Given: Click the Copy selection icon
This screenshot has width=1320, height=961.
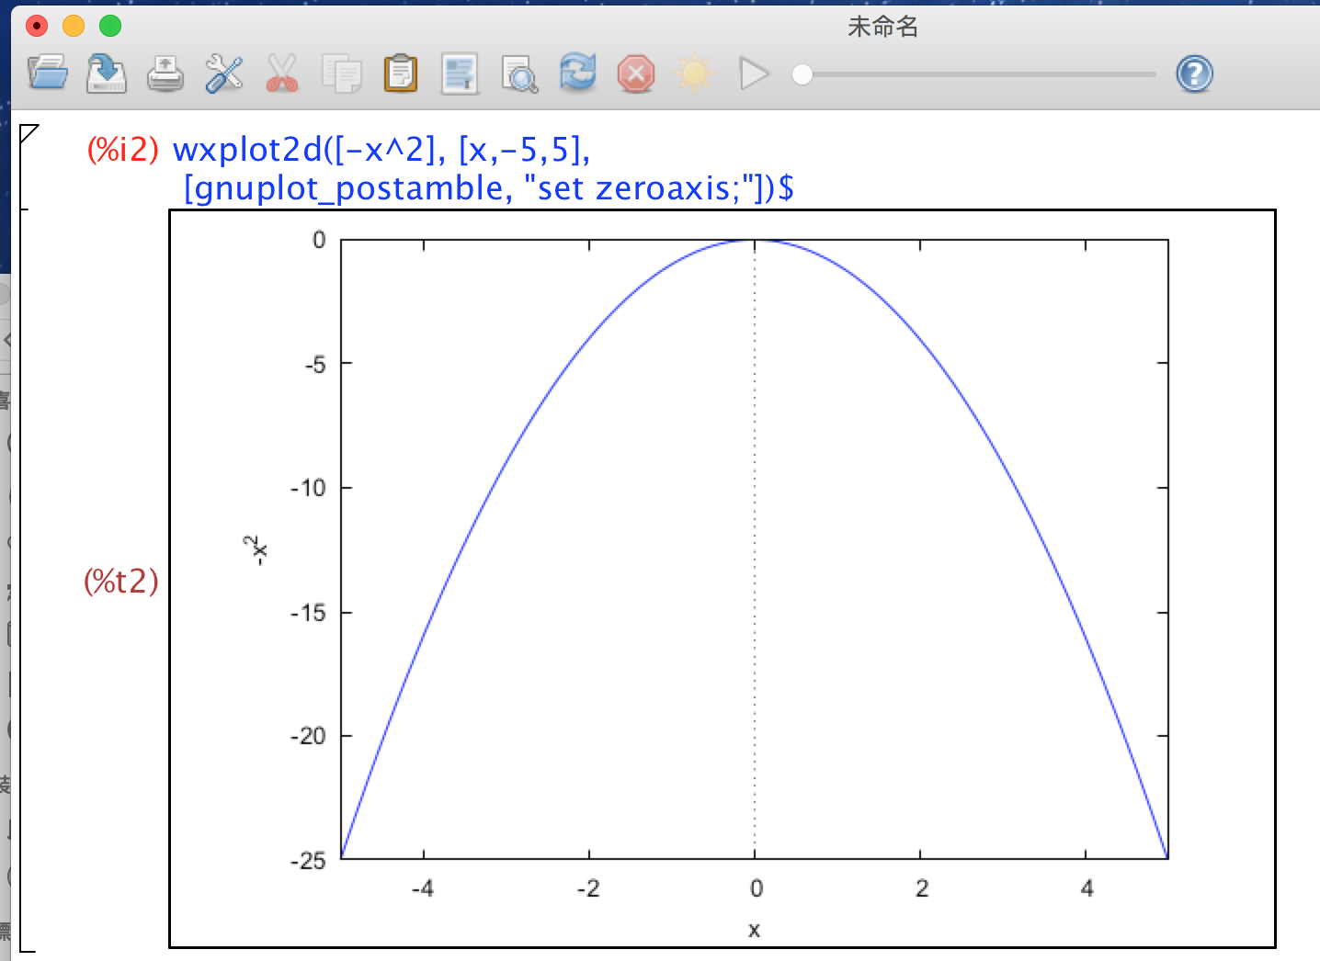Looking at the screenshot, I should click(342, 74).
